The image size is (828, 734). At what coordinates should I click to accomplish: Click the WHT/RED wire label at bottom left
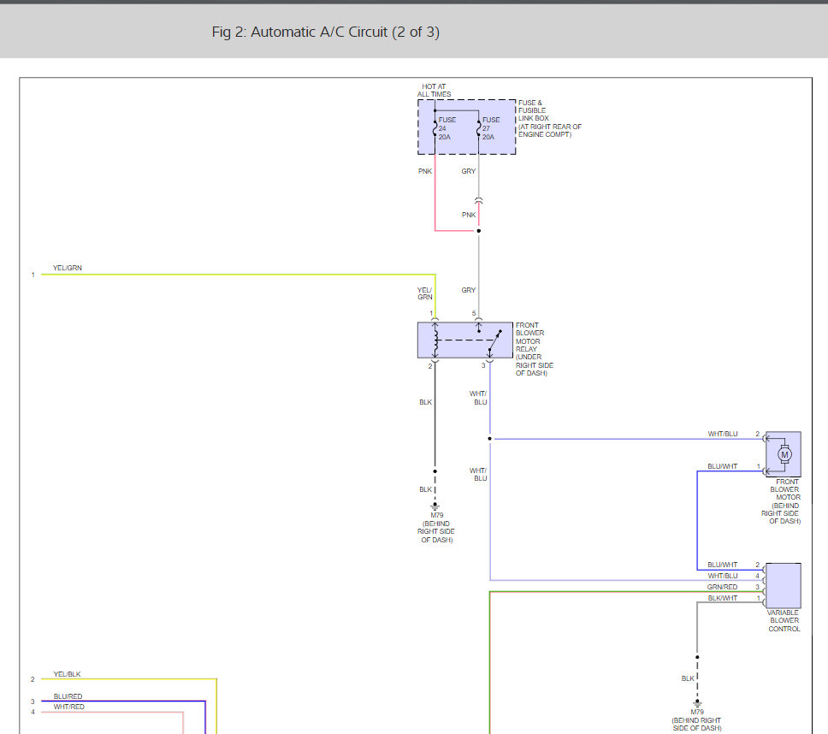click(x=68, y=707)
